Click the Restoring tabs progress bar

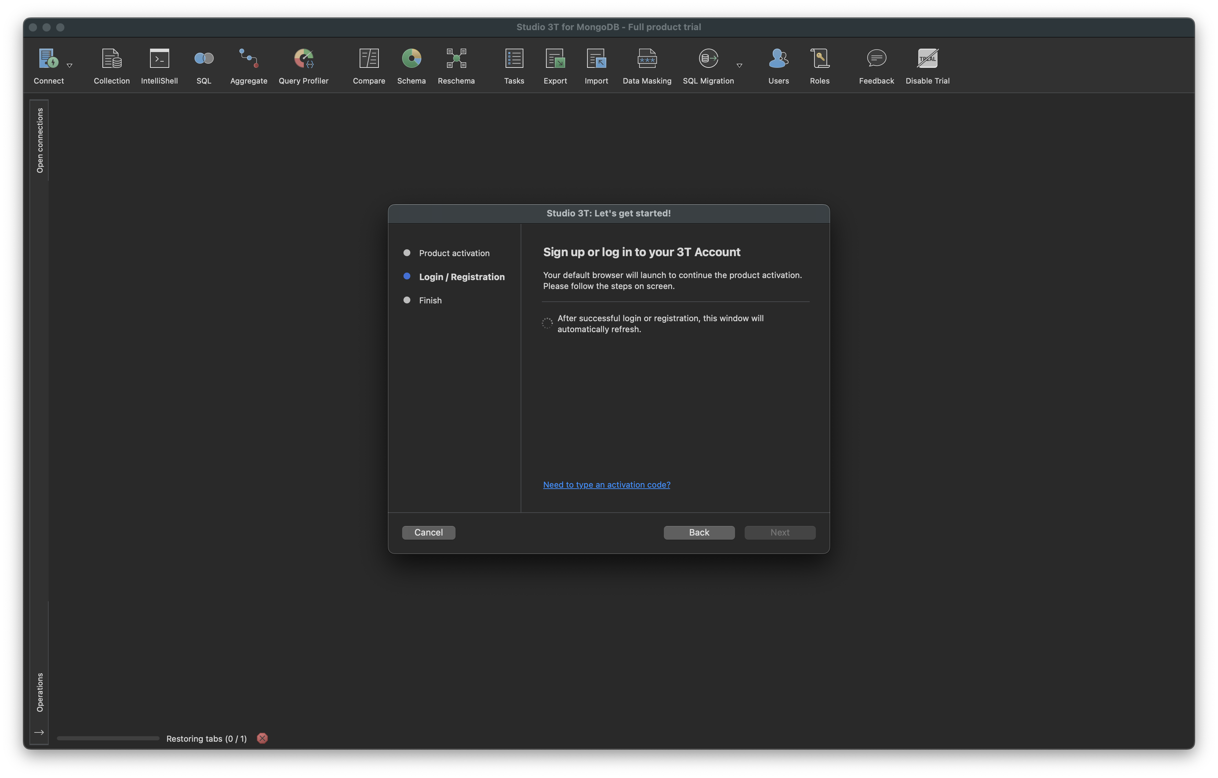pyautogui.click(x=108, y=738)
